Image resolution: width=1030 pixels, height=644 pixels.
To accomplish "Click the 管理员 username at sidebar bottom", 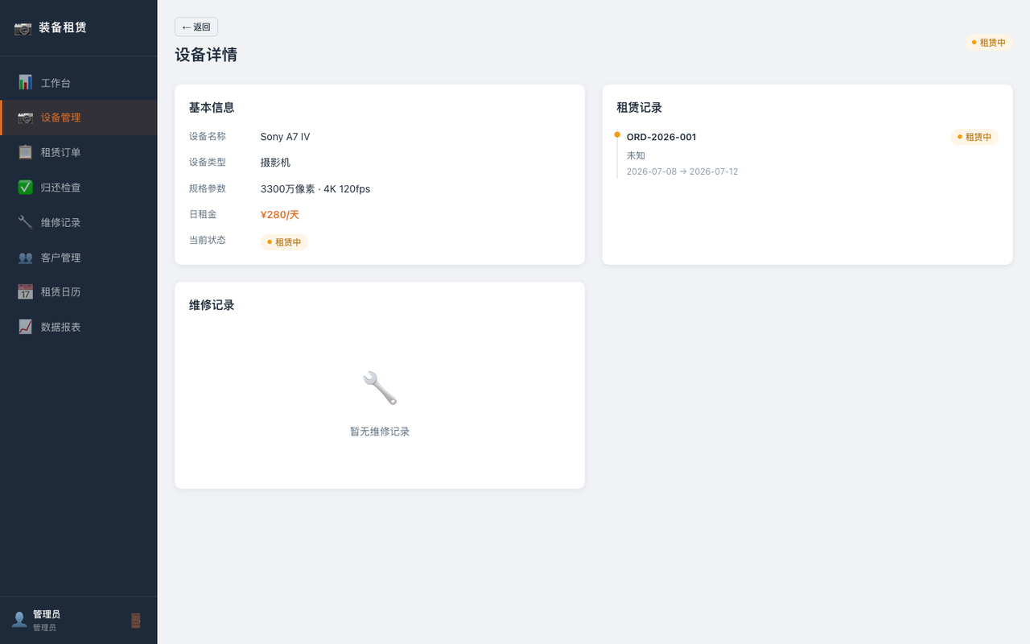I will tap(47, 614).
